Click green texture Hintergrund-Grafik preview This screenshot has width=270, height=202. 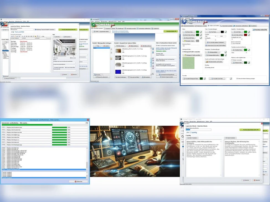(x=188, y=63)
